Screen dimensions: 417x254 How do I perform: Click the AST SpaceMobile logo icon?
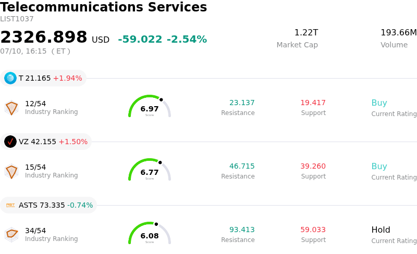tap(10, 205)
